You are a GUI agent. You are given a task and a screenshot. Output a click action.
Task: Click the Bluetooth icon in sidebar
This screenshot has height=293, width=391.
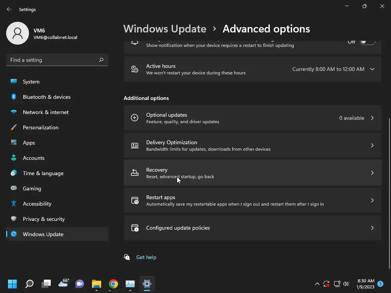point(14,97)
